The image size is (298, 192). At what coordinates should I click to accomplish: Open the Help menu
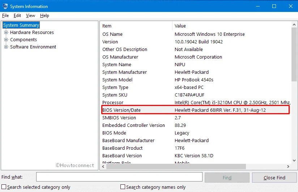44,16
